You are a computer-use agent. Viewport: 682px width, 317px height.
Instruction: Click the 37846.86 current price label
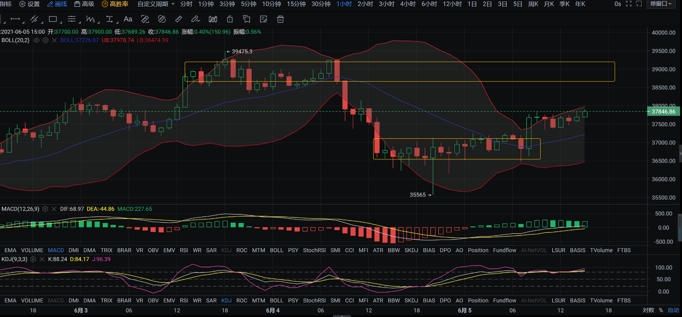click(x=663, y=112)
